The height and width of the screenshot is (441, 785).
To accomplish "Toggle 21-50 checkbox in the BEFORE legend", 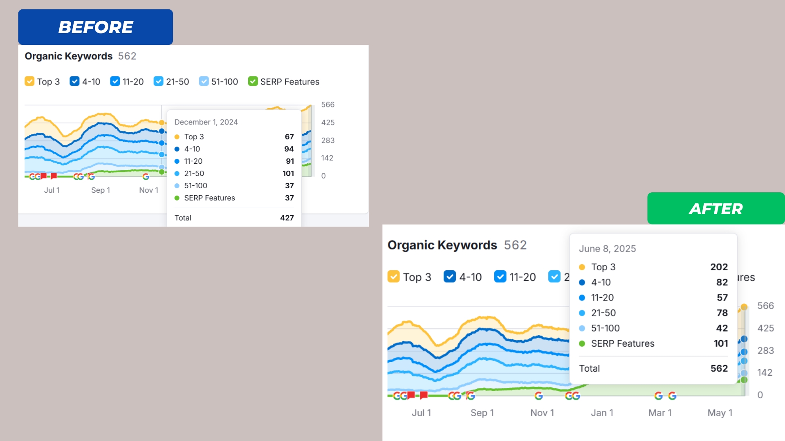I will [x=158, y=81].
